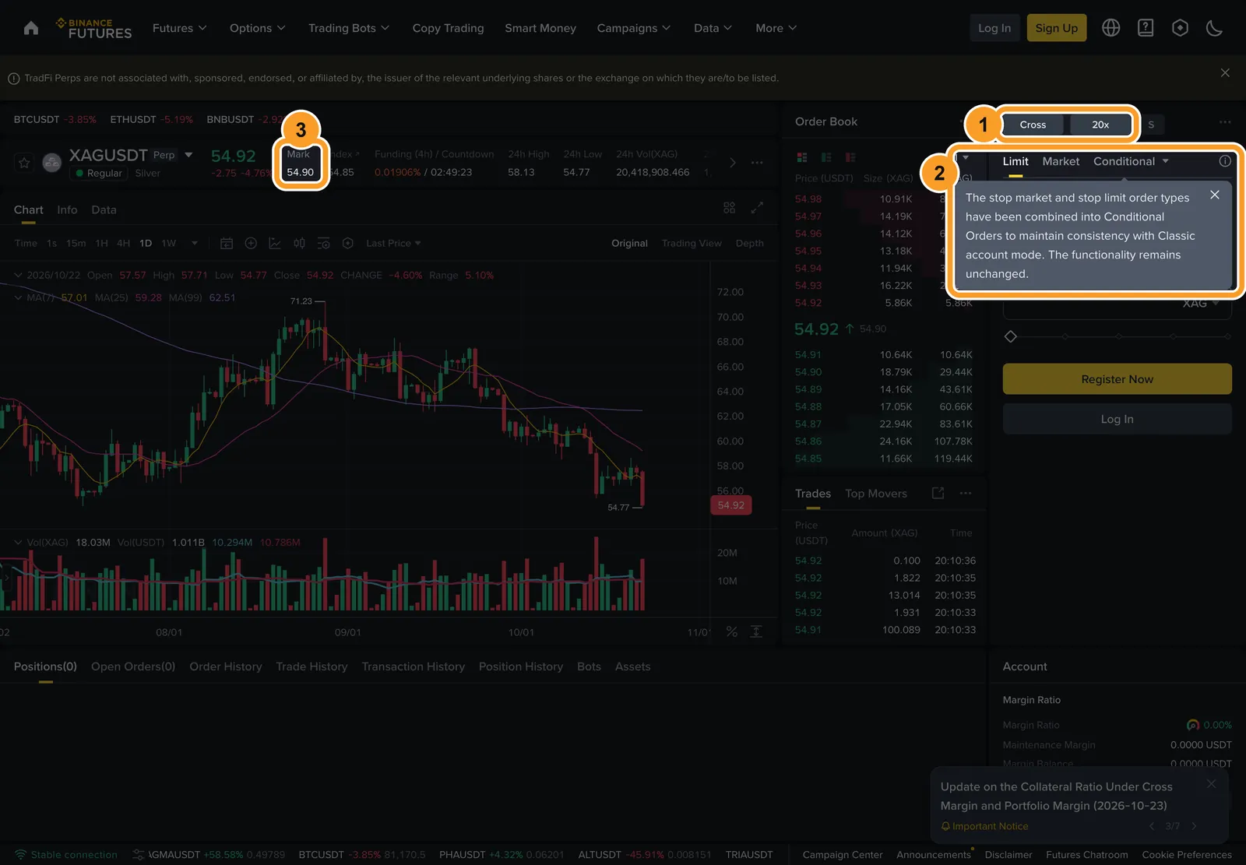1246x865 pixels.
Task: Open the XAGUSDT symbol selector arrow
Action: [x=188, y=155]
